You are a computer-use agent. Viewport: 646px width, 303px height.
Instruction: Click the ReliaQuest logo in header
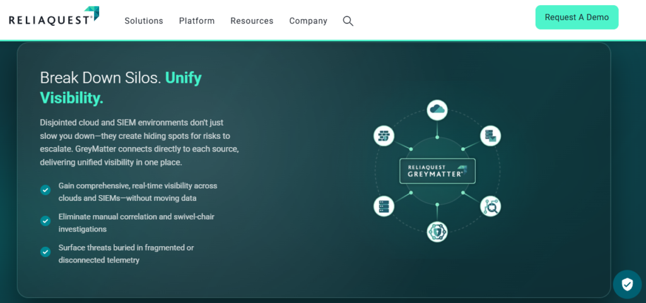point(54,16)
